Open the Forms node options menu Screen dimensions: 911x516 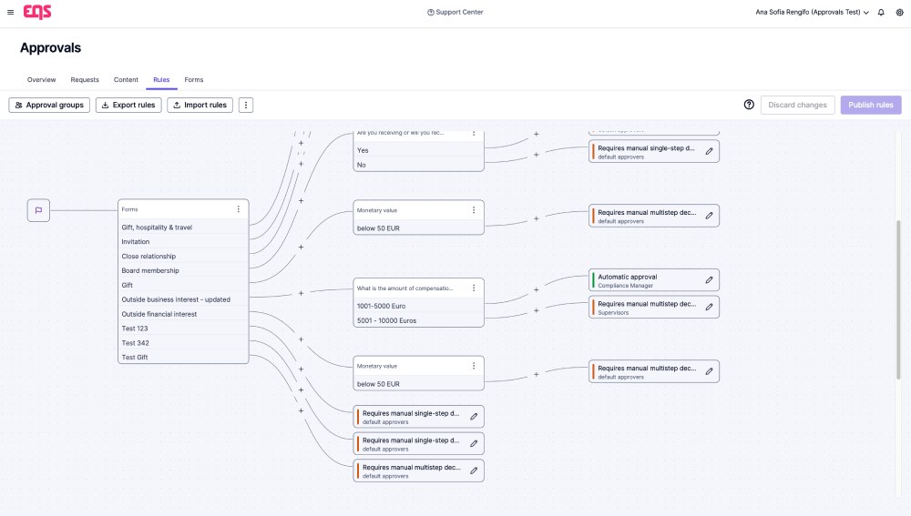(x=239, y=209)
